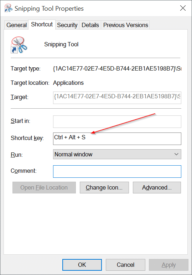The width and height of the screenshot is (192, 275).
Task: Click the Snipping Tool name text
Action: click(x=61, y=45)
